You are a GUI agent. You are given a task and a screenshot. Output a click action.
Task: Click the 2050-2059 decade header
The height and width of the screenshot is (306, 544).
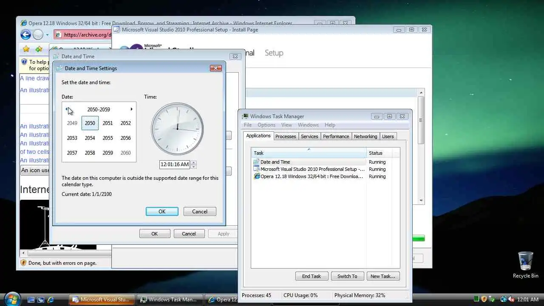99,109
